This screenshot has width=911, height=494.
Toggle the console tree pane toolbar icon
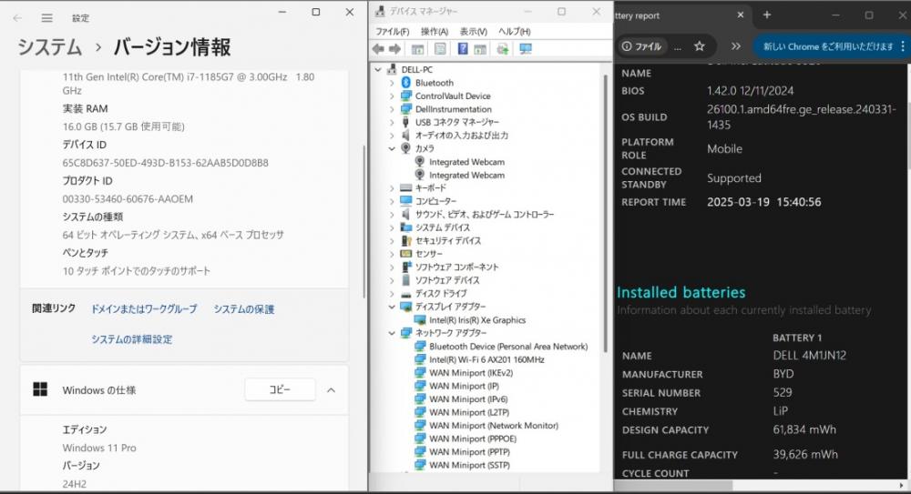418,49
